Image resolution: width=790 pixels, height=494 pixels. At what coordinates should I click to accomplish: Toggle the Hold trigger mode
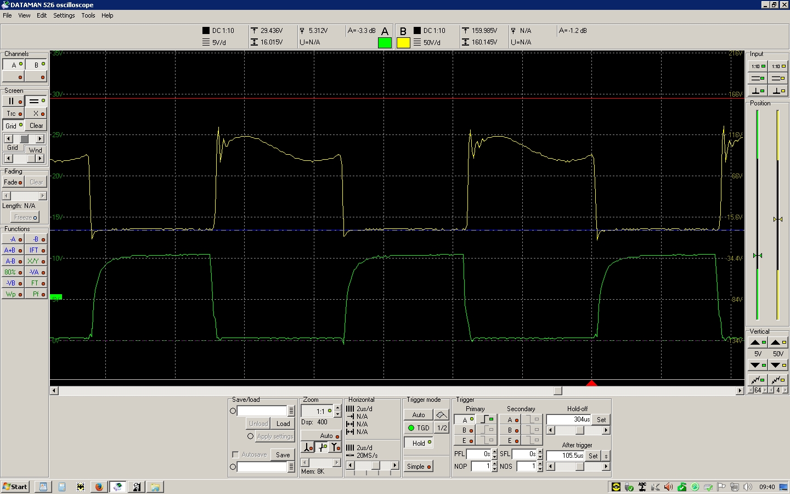coord(419,443)
